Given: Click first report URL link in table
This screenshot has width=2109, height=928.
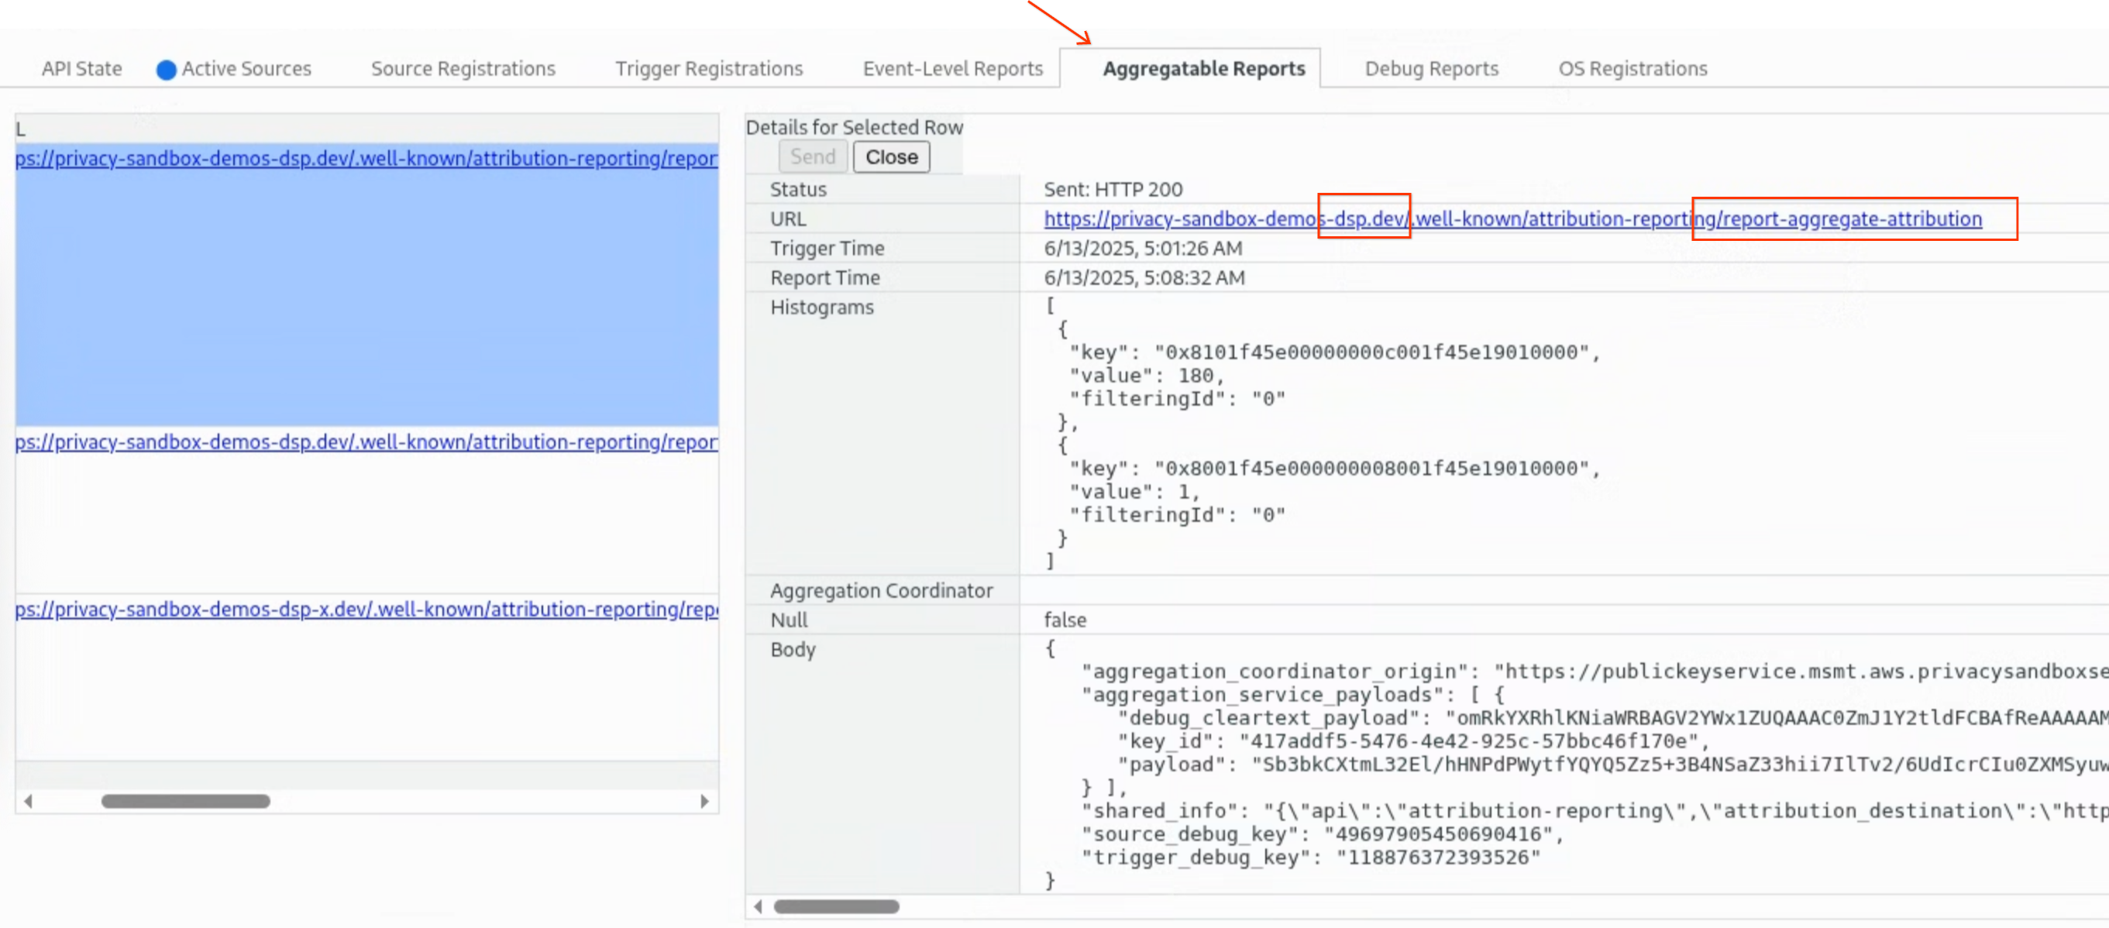Looking at the screenshot, I should click(x=366, y=159).
